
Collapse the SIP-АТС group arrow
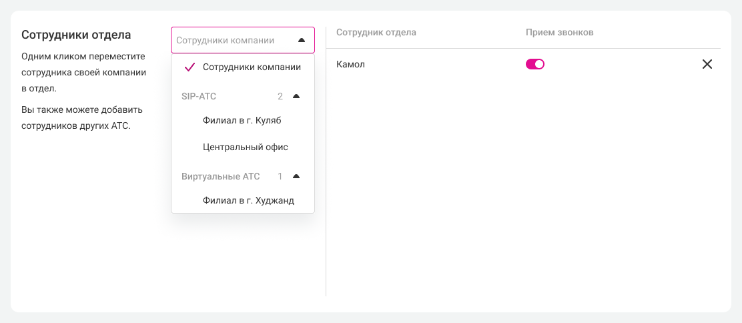[296, 96]
